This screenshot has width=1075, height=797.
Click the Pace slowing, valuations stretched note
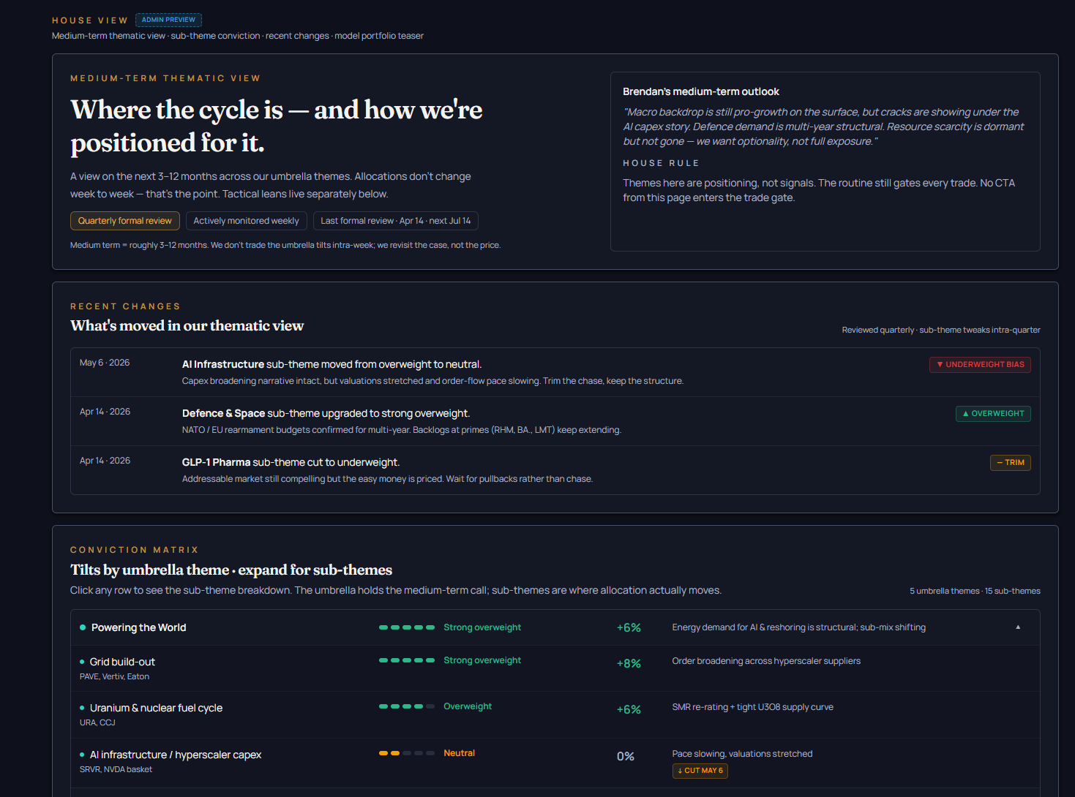[x=742, y=754]
